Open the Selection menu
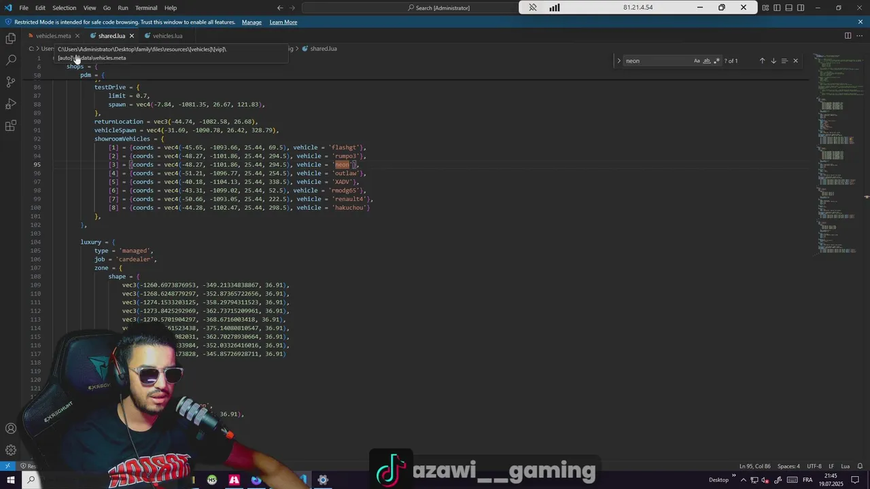 (x=65, y=7)
